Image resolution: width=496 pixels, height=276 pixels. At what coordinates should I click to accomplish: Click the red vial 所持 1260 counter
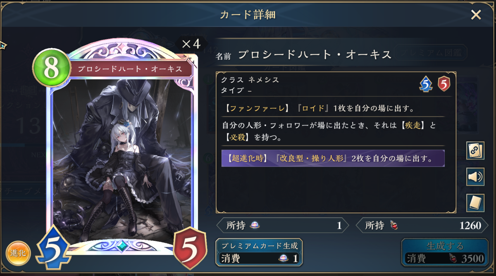pos(422,226)
